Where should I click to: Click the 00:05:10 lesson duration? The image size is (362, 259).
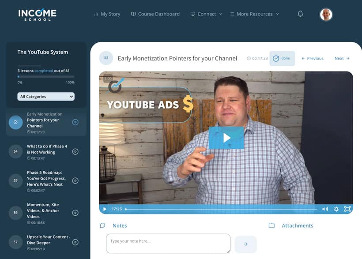tap(36, 249)
